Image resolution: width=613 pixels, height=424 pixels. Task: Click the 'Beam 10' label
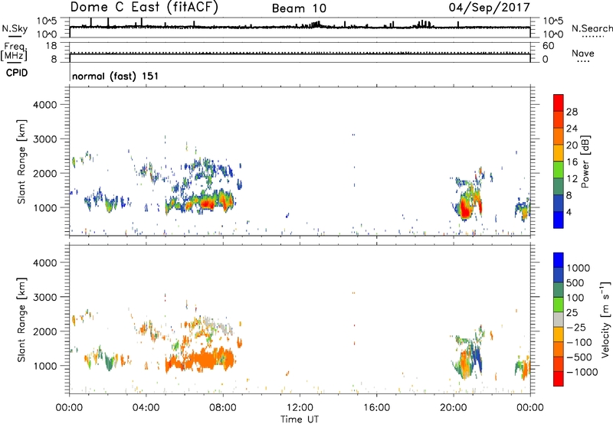point(299,8)
